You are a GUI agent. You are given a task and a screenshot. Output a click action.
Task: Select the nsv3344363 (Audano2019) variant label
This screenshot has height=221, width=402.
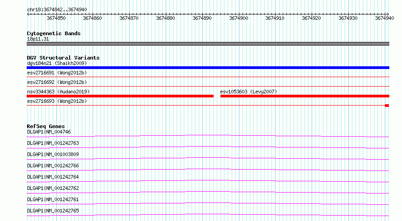pyautogui.click(x=58, y=92)
